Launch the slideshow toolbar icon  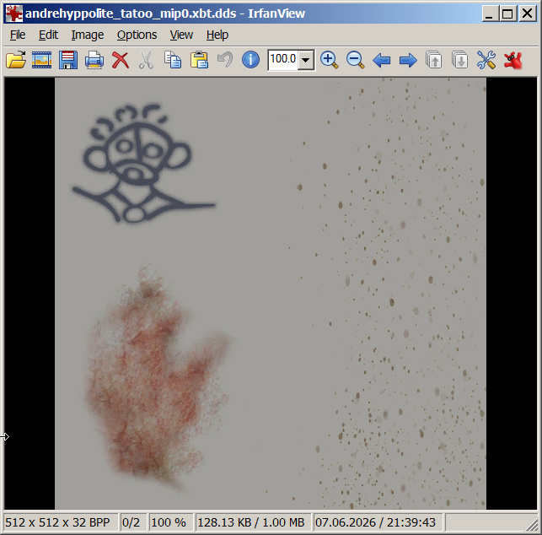click(42, 60)
